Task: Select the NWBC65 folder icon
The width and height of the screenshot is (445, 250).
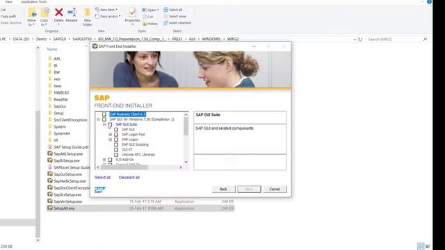Action: point(50,92)
